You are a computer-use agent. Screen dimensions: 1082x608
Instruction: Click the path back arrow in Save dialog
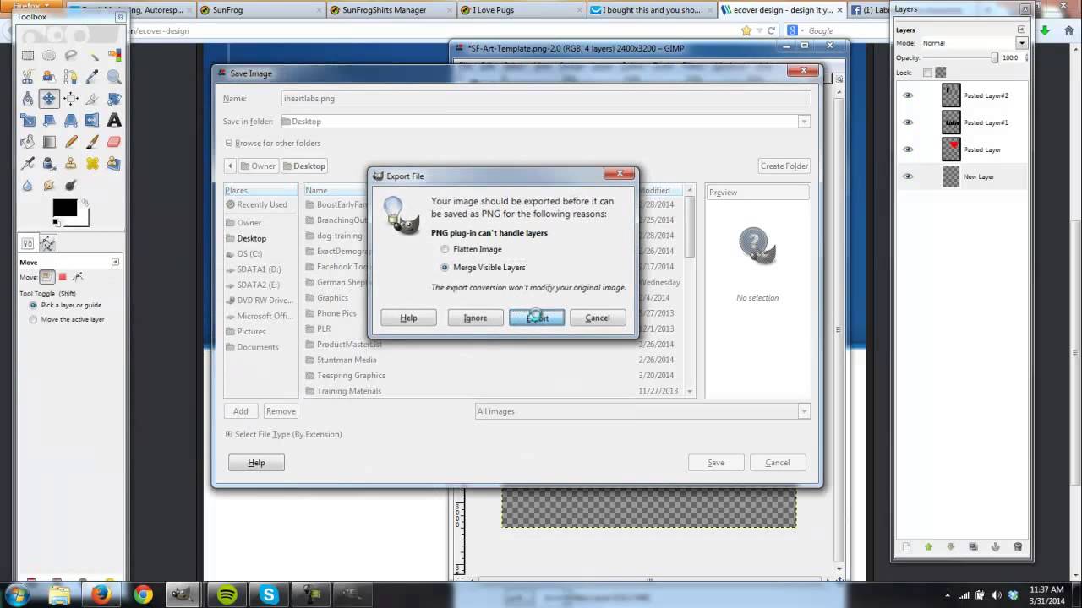(x=230, y=166)
